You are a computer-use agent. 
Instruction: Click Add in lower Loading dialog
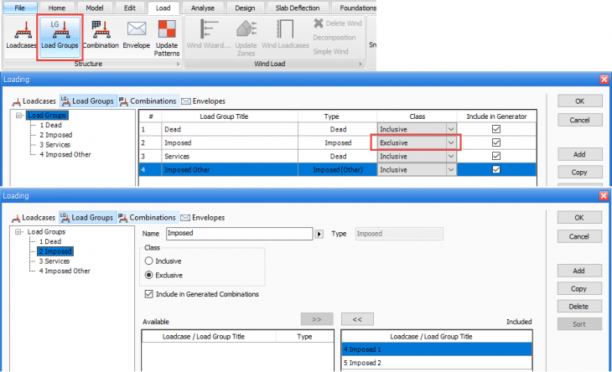click(x=579, y=271)
